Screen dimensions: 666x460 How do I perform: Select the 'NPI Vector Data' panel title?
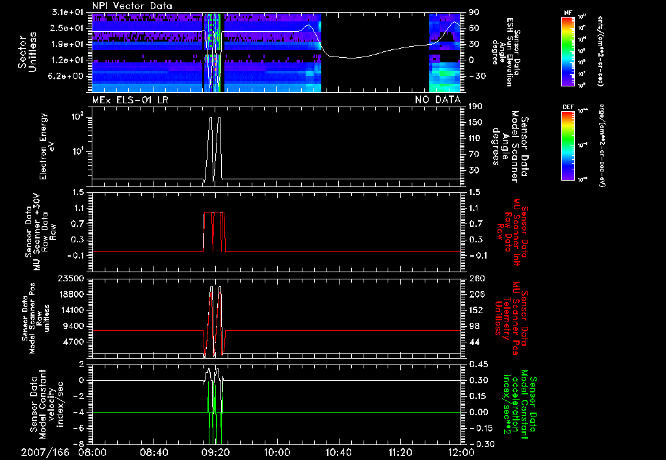[x=132, y=6]
